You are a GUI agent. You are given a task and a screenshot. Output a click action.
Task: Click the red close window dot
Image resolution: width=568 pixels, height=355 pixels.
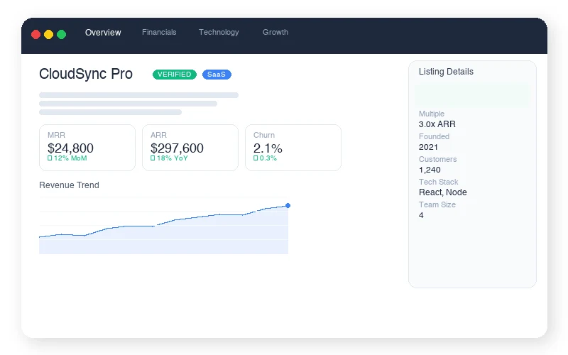click(36, 34)
